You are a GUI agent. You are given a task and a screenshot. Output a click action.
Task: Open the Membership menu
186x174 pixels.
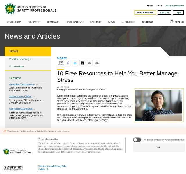click(14, 22)
